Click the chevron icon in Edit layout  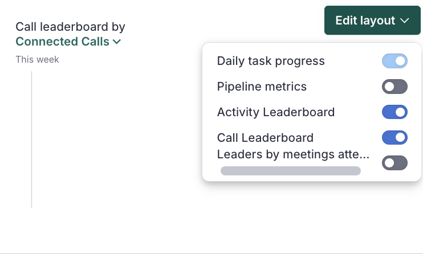click(405, 21)
